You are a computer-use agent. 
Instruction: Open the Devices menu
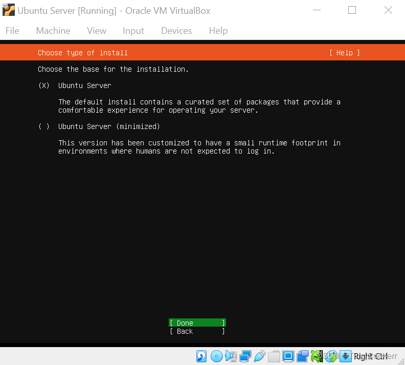click(176, 31)
